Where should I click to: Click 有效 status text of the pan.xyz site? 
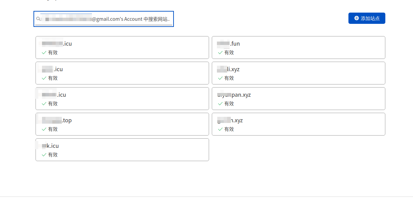pos(229,104)
